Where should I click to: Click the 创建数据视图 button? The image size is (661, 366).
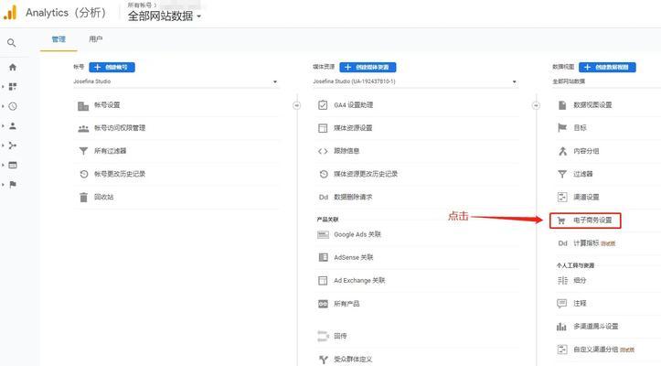tap(607, 67)
